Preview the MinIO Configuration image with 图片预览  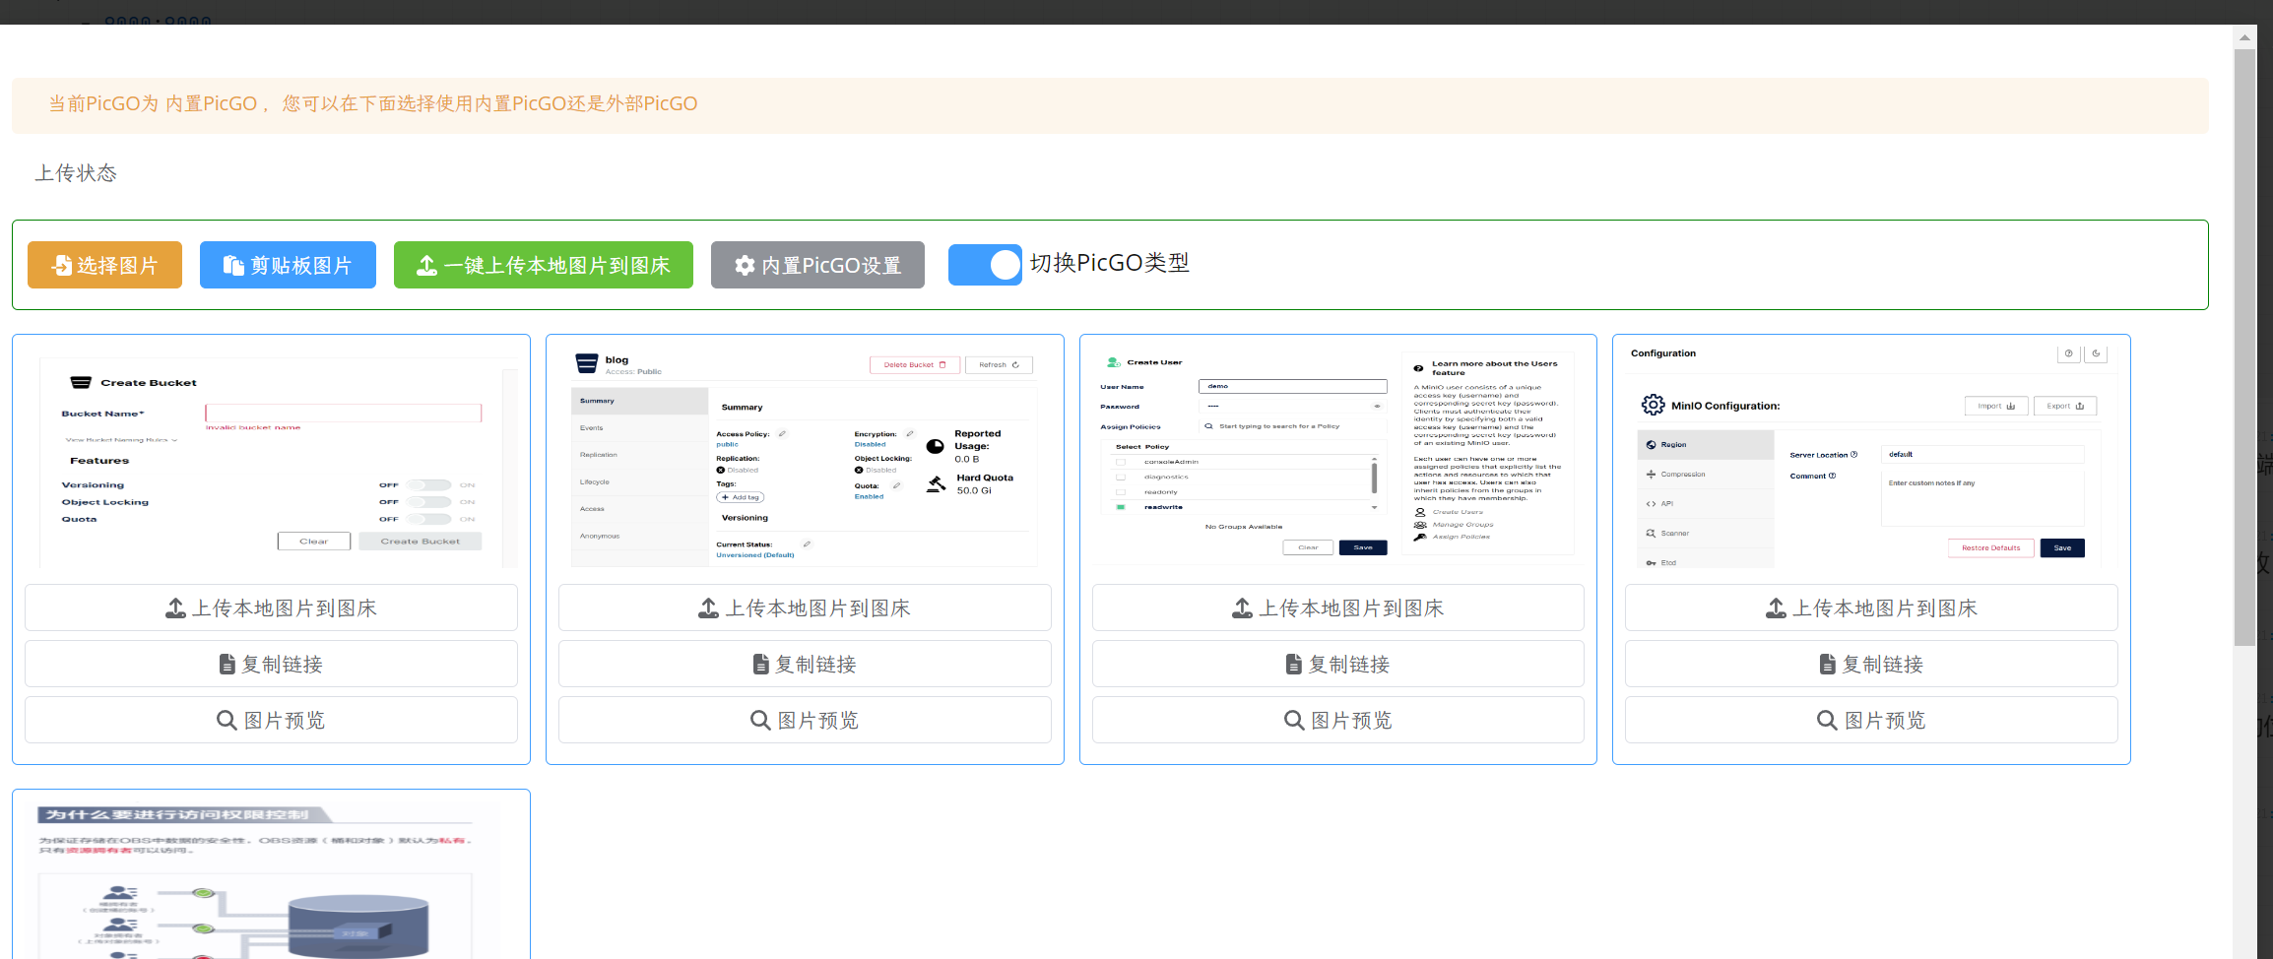[x=1871, y=720]
